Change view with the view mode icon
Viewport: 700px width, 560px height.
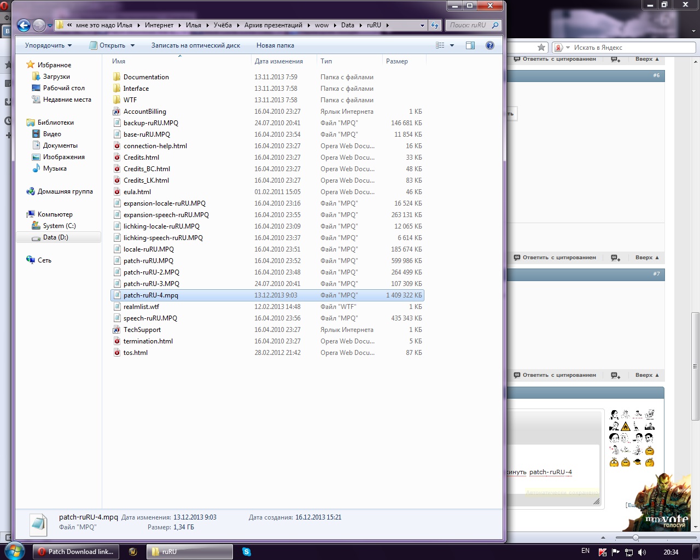tap(440, 45)
